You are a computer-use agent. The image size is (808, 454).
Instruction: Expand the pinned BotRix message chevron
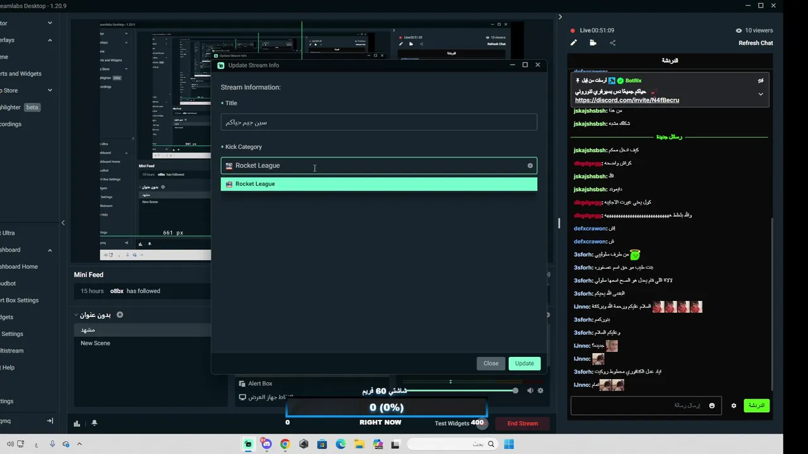761,94
